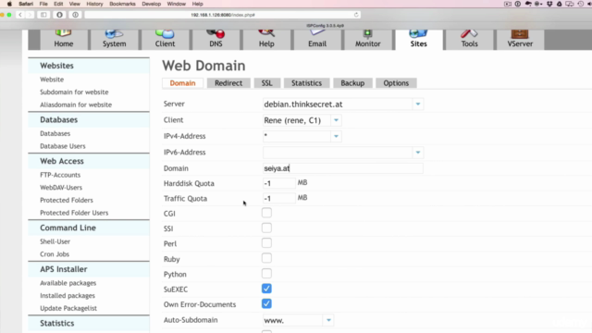Expand the Client dropdown

coord(336,120)
